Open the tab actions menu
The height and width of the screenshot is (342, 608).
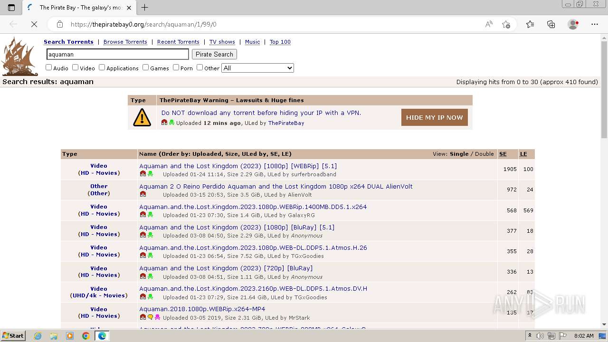pyautogui.click(x=11, y=8)
